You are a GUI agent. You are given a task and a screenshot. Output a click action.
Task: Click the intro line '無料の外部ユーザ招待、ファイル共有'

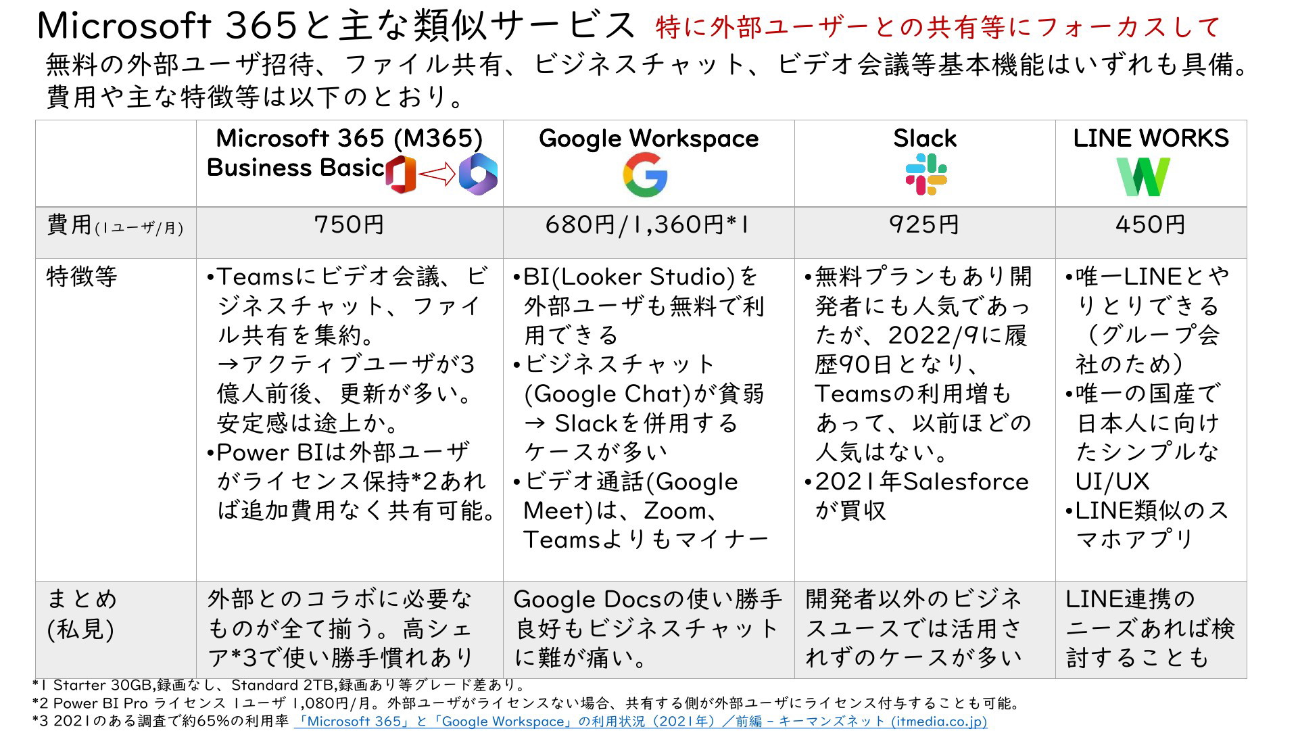coord(648,64)
